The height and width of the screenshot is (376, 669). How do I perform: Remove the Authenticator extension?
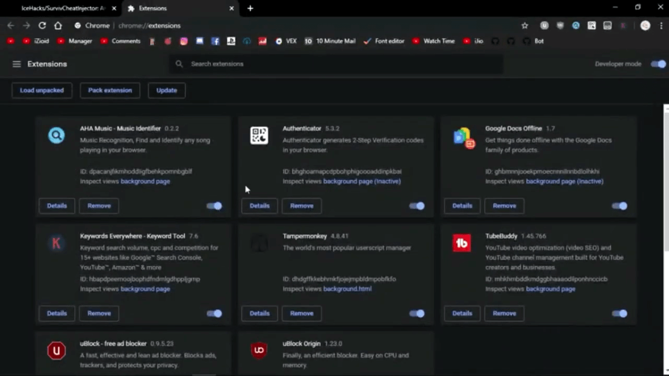point(302,206)
